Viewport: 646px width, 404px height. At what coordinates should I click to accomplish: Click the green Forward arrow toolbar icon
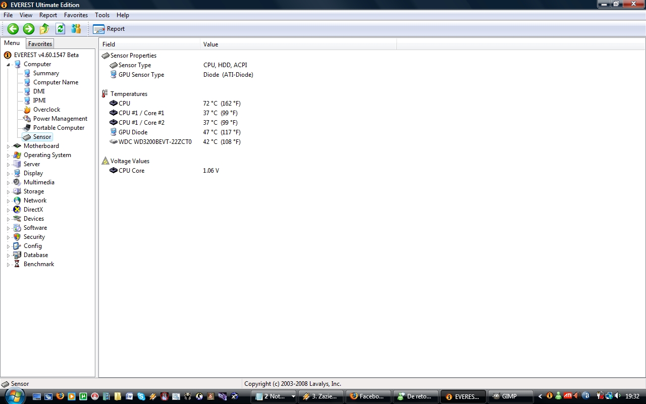(x=29, y=29)
